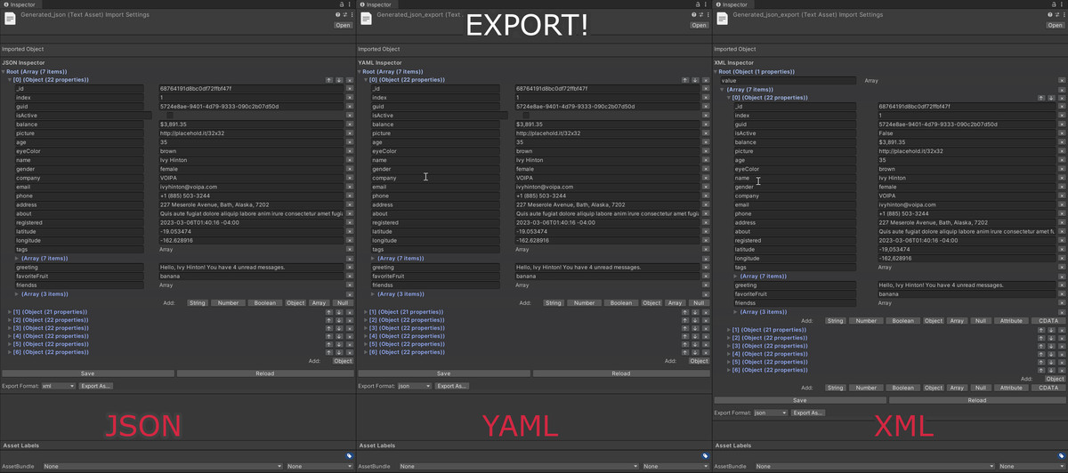Move object [0] up in JSON Inspector
This screenshot has width=1068, height=473.
pos(329,80)
